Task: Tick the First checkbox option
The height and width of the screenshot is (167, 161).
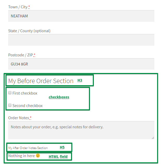Action: (x=10, y=93)
